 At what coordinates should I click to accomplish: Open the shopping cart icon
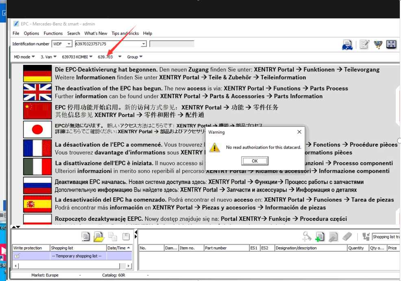(378, 45)
